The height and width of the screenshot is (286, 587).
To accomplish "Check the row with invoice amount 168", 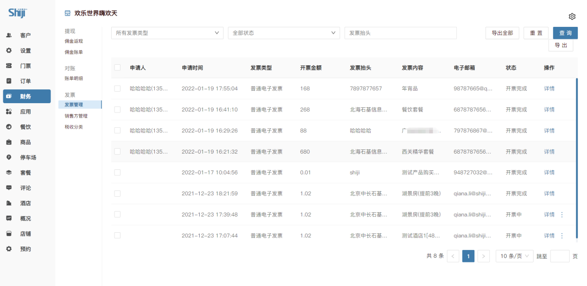I will coord(117,88).
